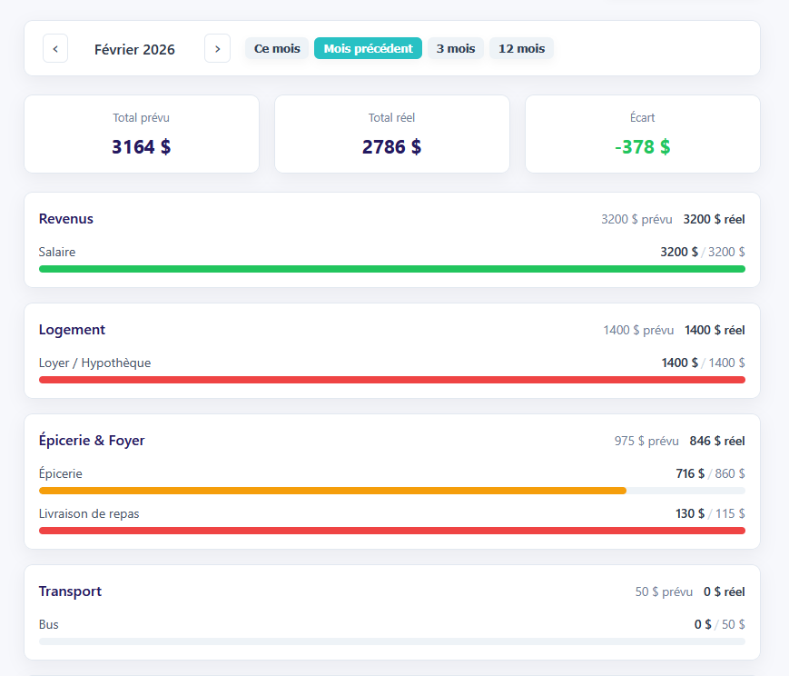Click the green "Écart" value of -378 $

642,146
